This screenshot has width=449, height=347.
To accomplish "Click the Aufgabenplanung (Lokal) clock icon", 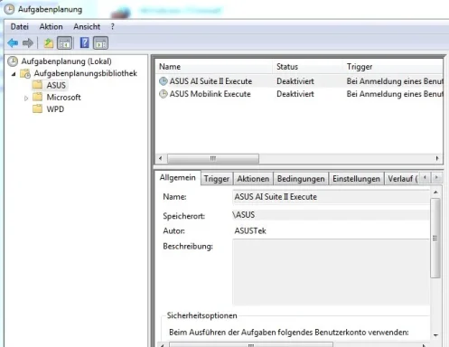I will point(13,61).
